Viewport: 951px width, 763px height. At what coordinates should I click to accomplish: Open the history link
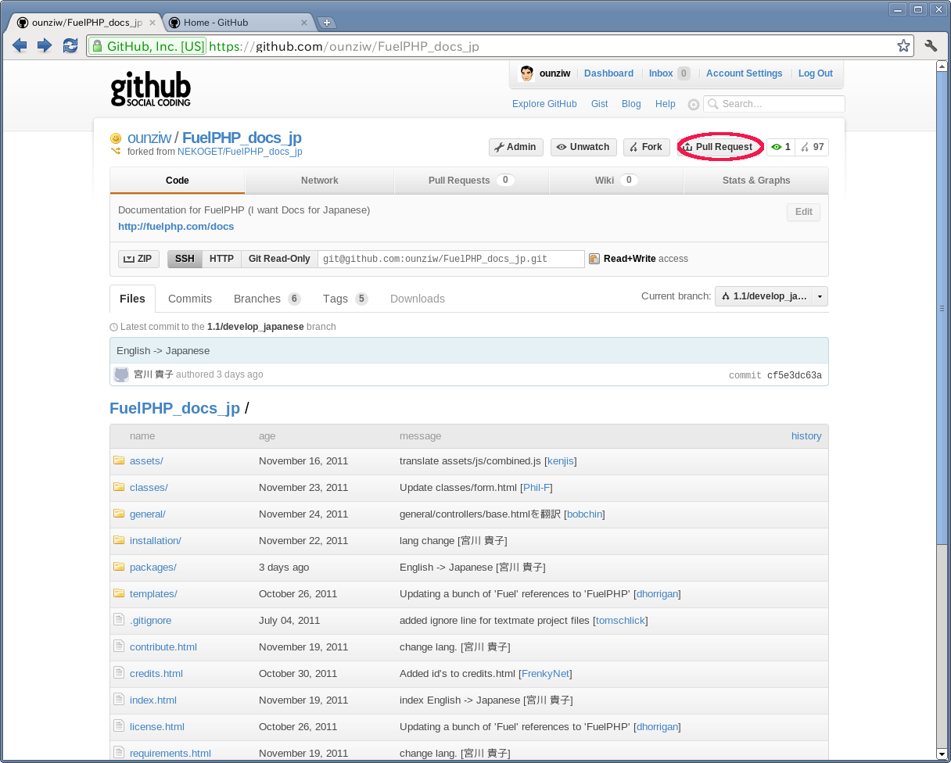[x=806, y=436]
